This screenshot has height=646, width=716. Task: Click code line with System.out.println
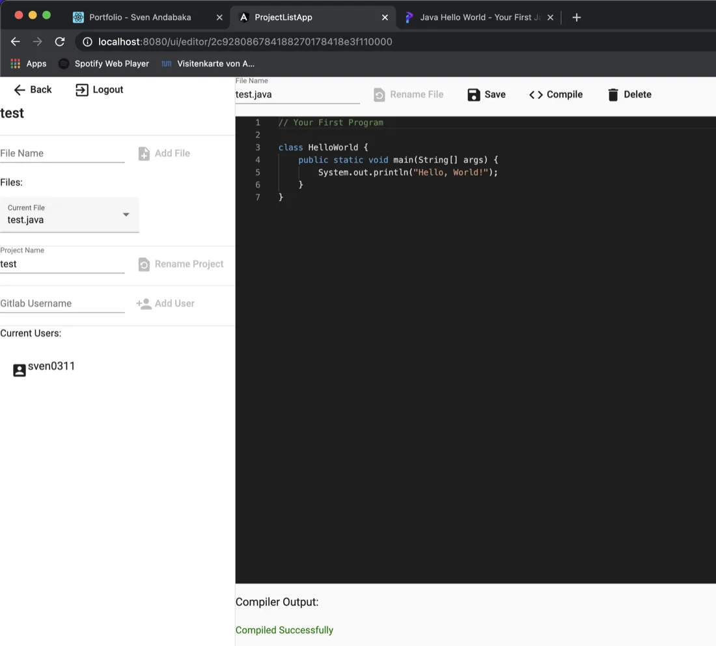pos(407,172)
